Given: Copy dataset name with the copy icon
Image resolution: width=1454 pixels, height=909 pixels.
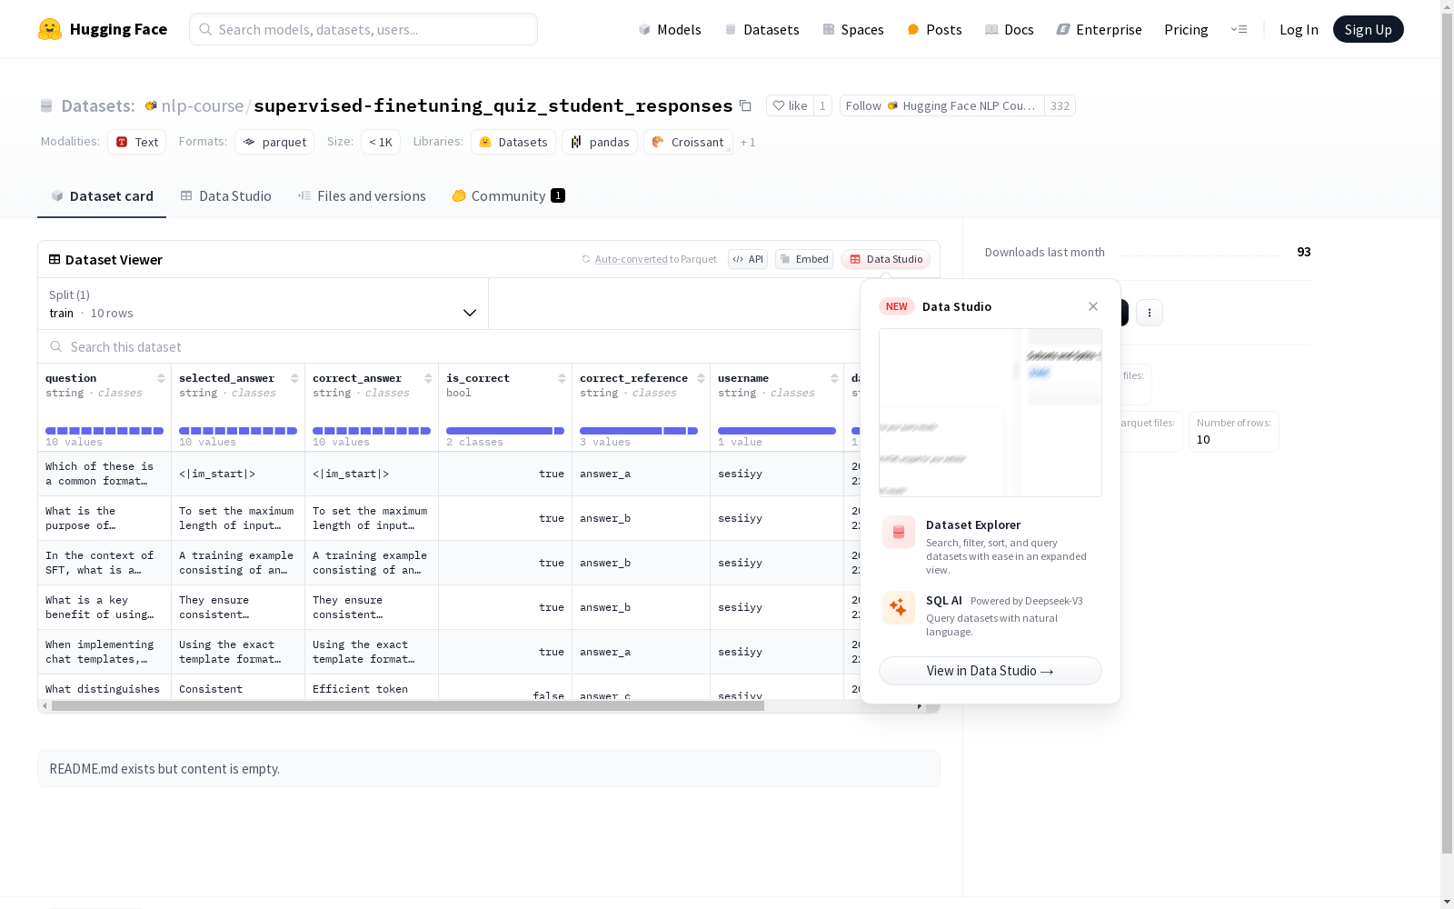Looking at the screenshot, I should point(745,105).
